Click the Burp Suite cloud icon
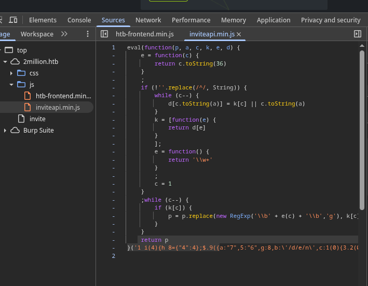The image size is (368, 286). pos(15,131)
